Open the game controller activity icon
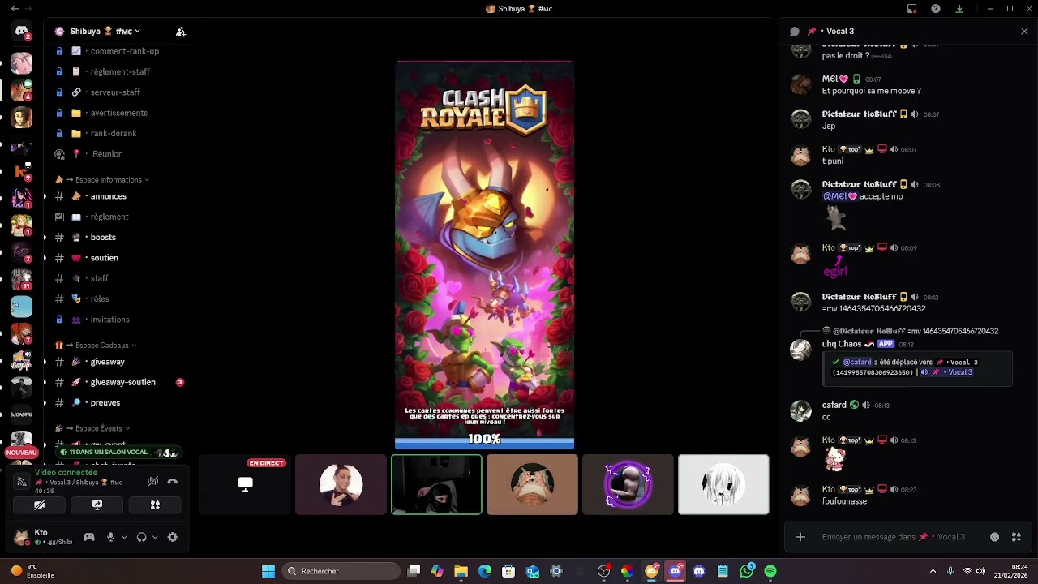The width and height of the screenshot is (1038, 584). (89, 537)
